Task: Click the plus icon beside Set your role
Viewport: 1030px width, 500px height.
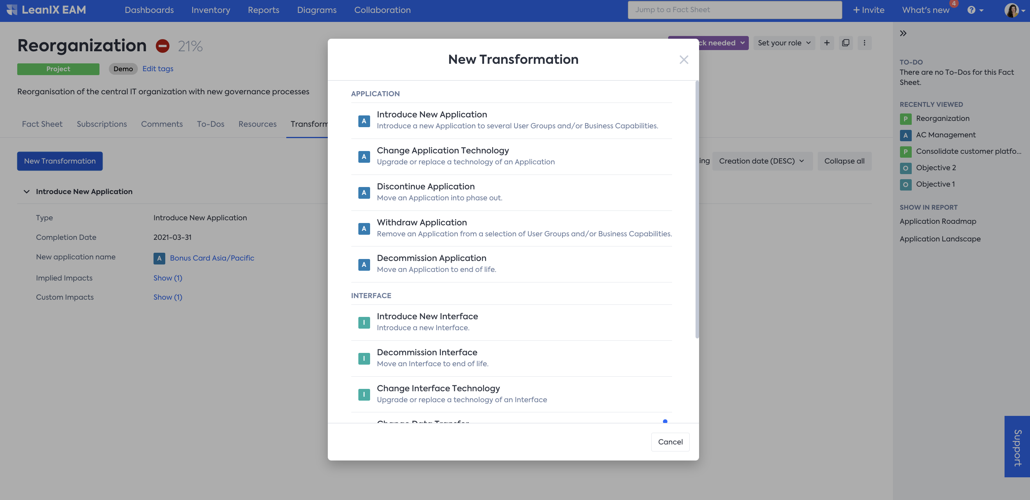Action: (826, 43)
